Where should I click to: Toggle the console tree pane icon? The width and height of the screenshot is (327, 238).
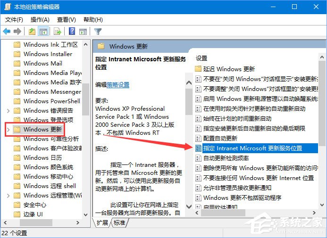pyautogui.click(x=43, y=32)
